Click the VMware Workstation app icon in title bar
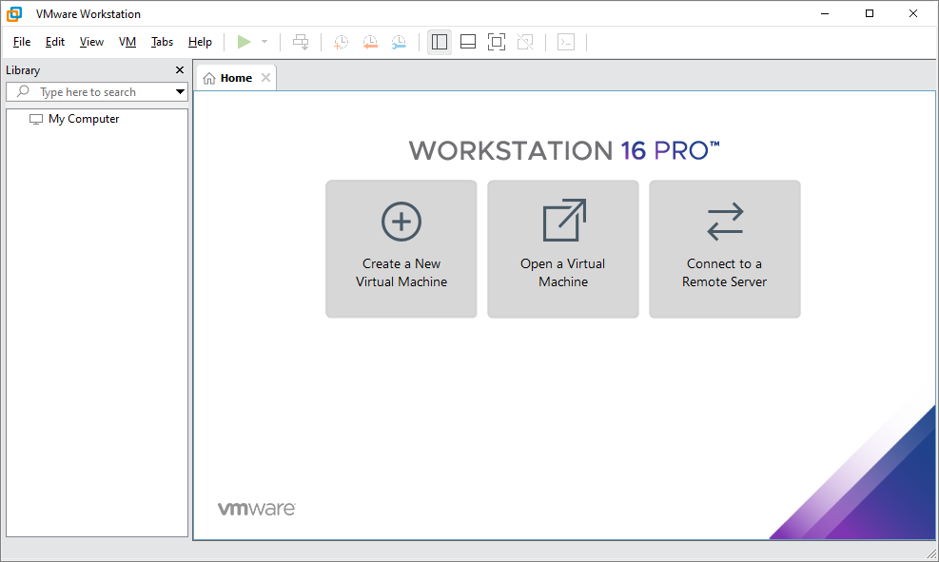 [14, 13]
